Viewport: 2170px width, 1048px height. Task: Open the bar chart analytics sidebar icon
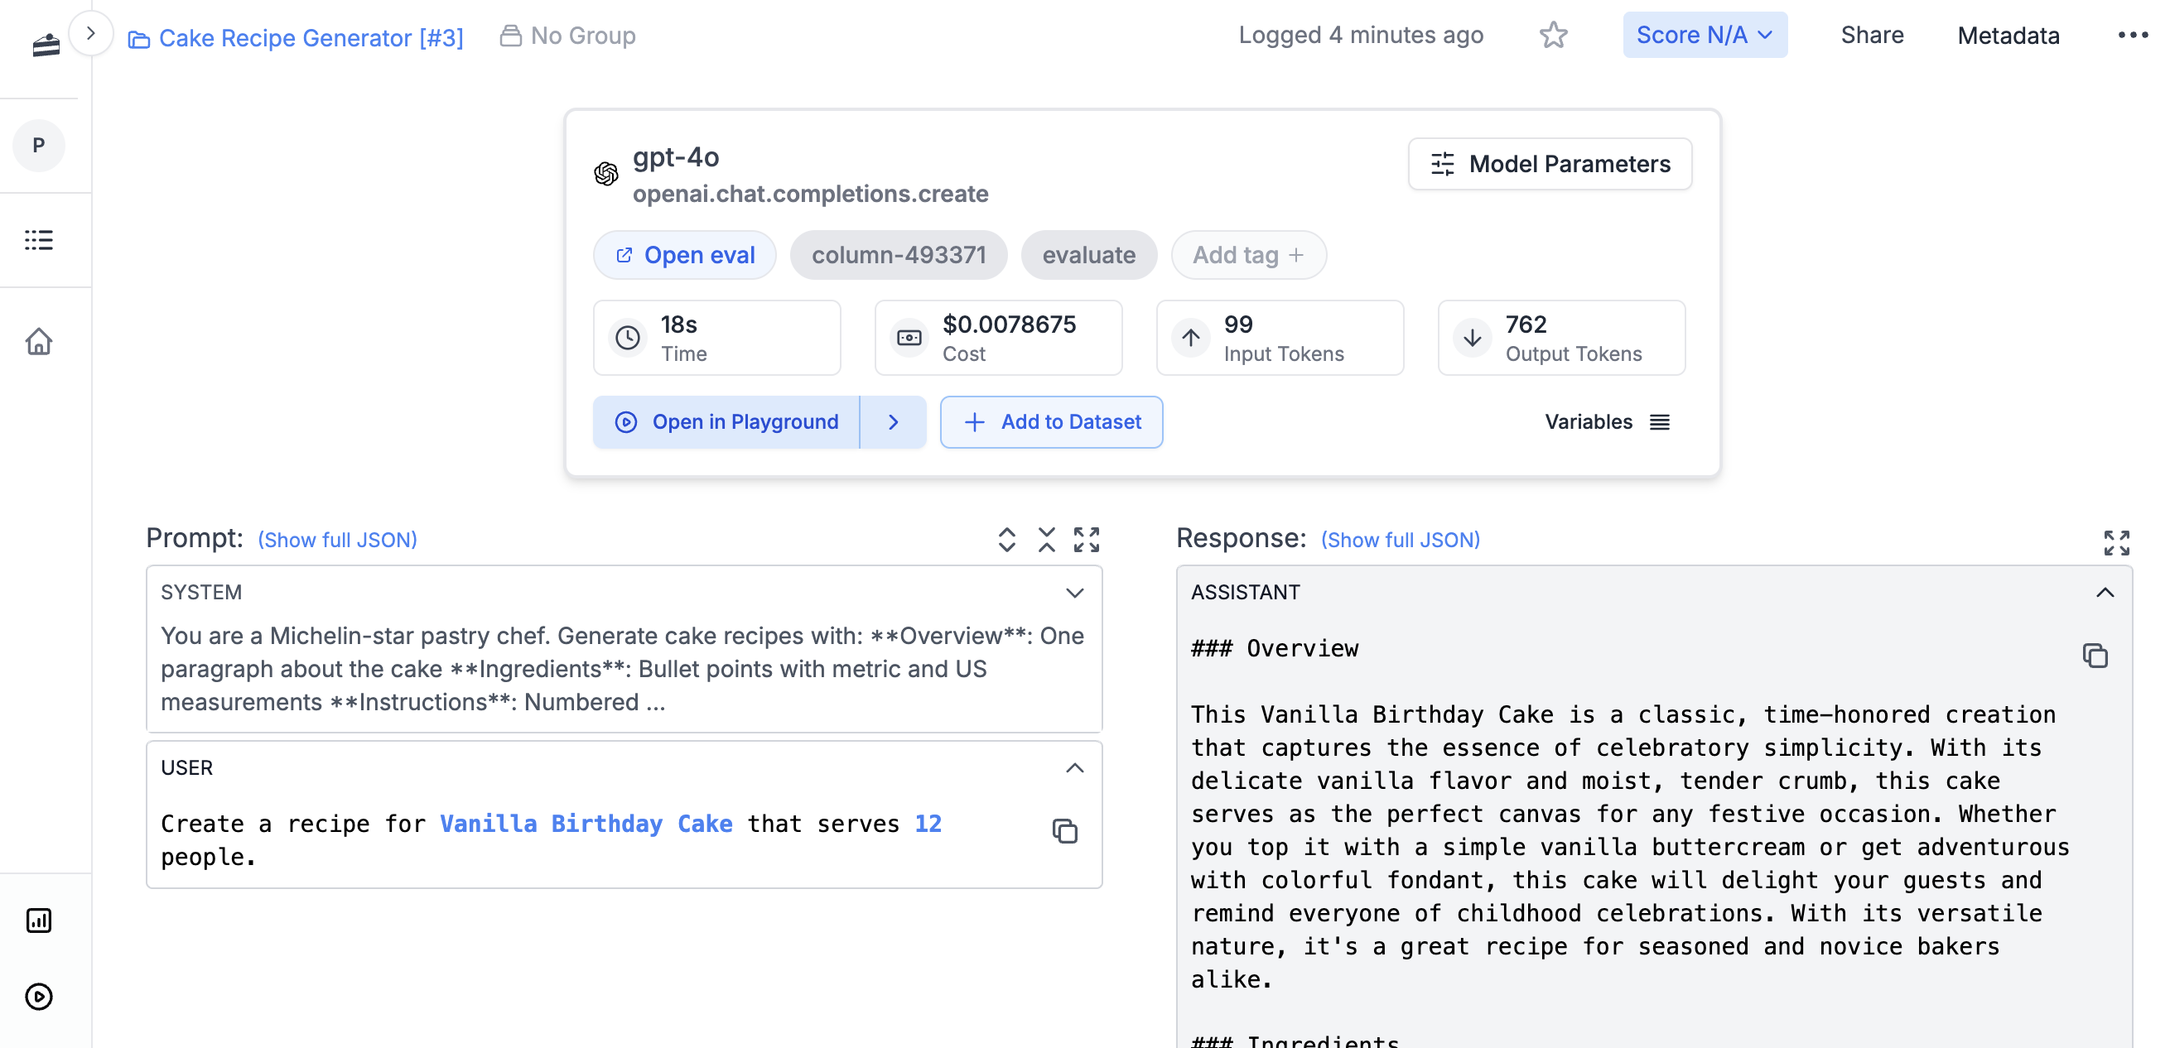point(39,920)
